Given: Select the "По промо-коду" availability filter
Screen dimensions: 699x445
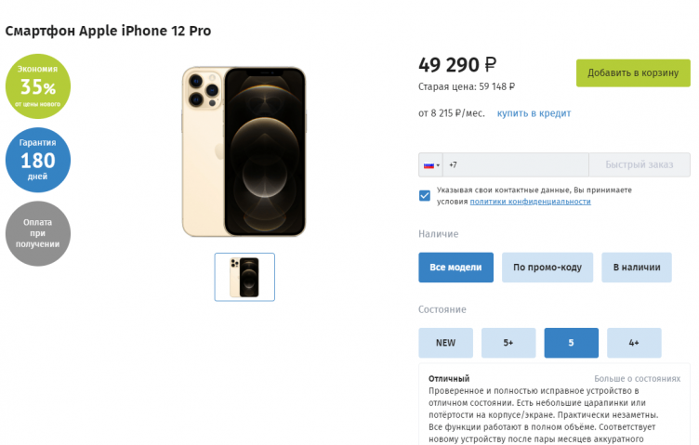Looking at the screenshot, I should [x=547, y=268].
